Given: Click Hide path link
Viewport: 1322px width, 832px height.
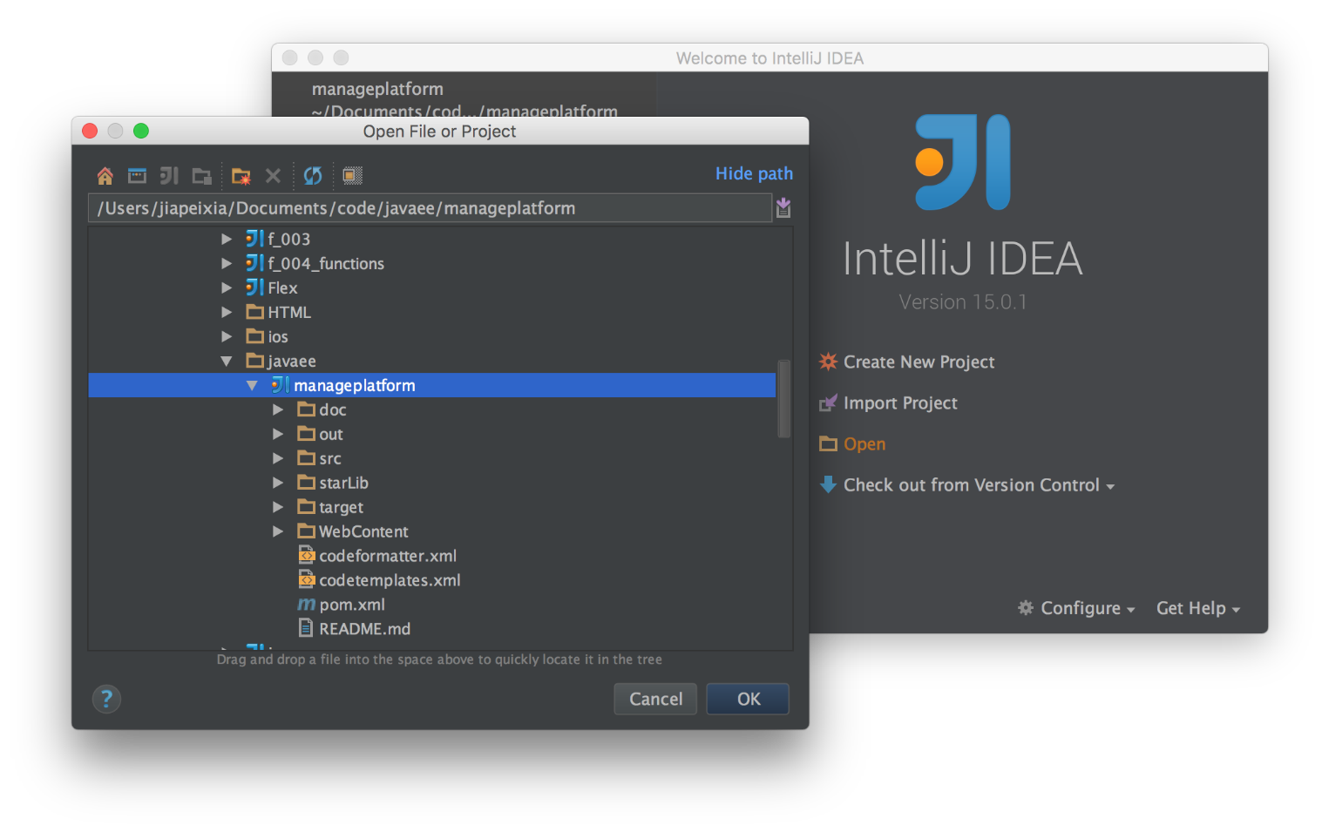Looking at the screenshot, I should click(x=754, y=173).
